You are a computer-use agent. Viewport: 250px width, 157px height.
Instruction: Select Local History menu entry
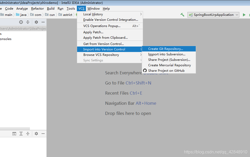[x=110, y=14]
